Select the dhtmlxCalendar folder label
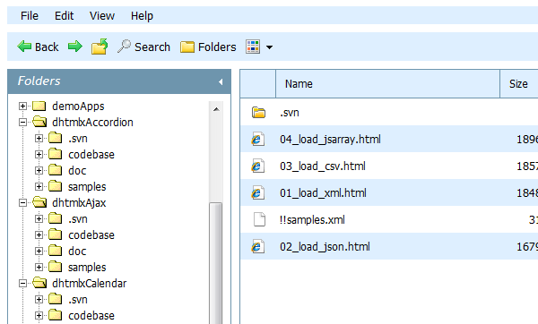538x324 pixels. [x=89, y=283]
